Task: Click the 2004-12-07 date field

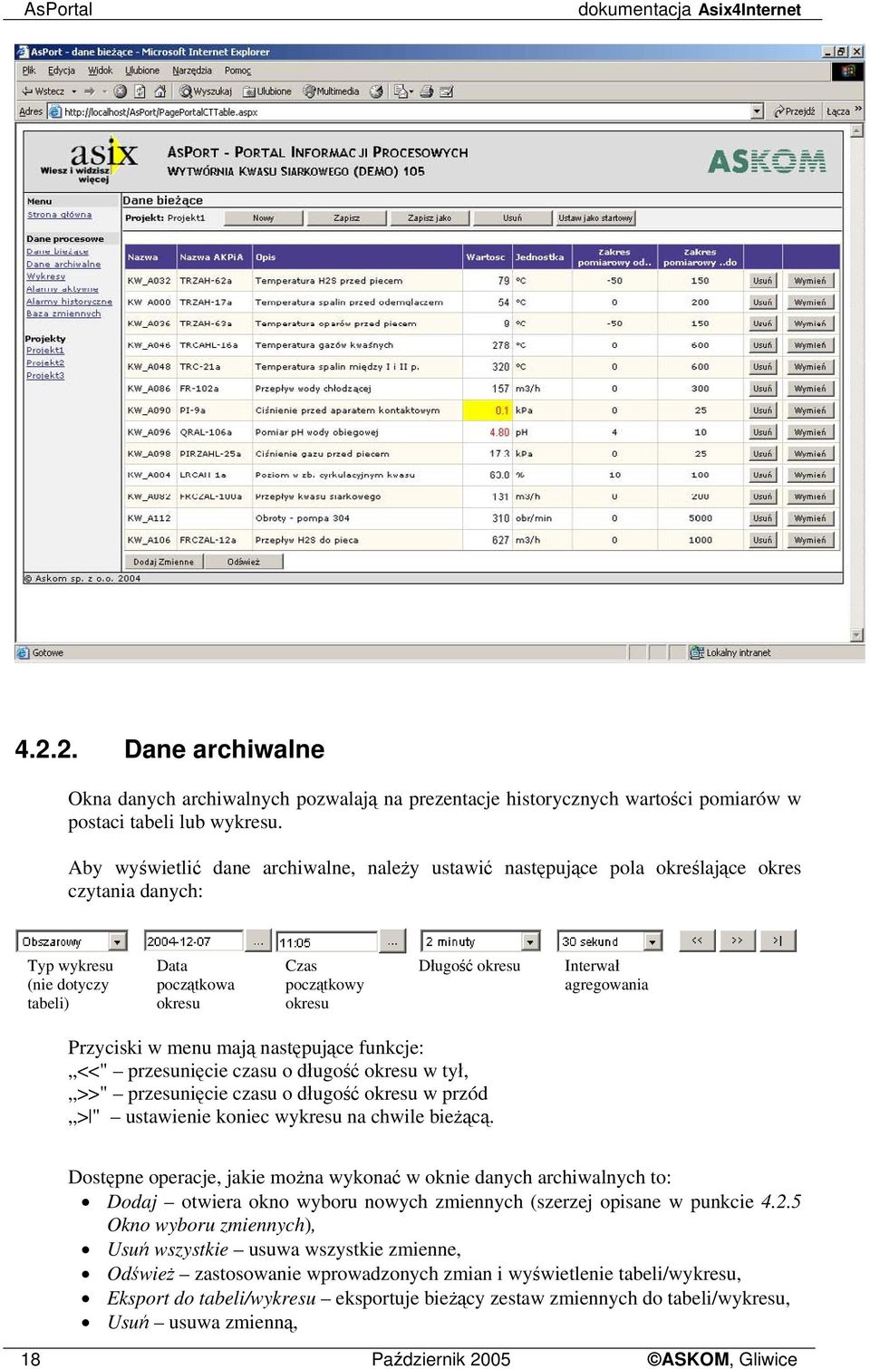Action: tap(193, 941)
